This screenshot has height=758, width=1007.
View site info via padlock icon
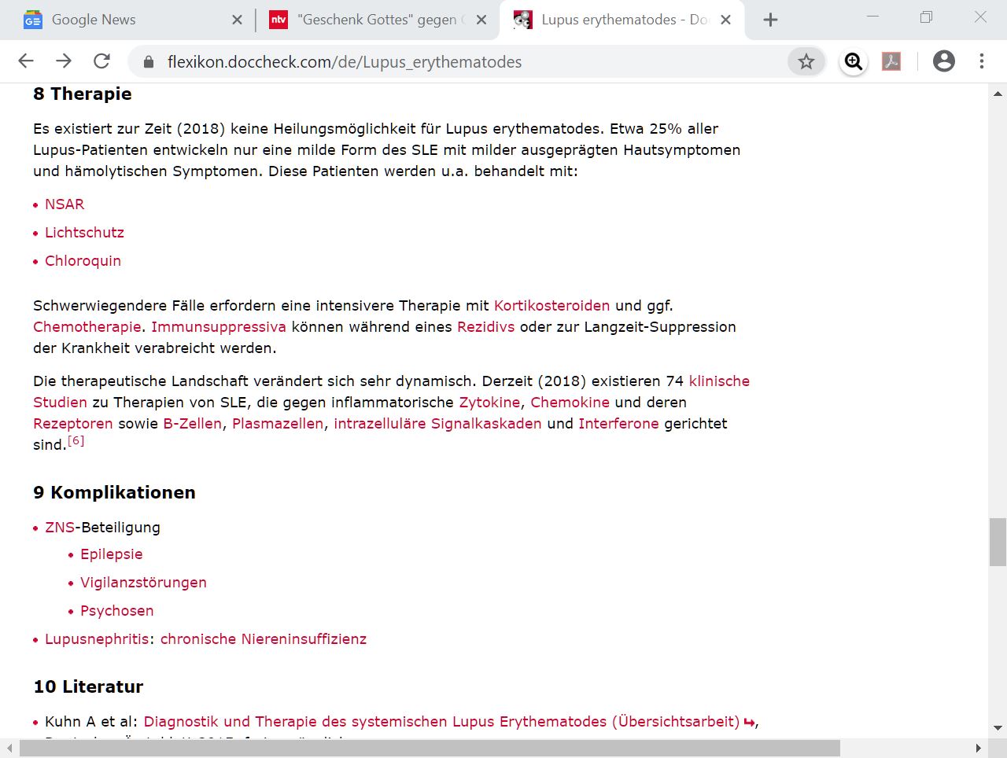pyautogui.click(x=149, y=62)
